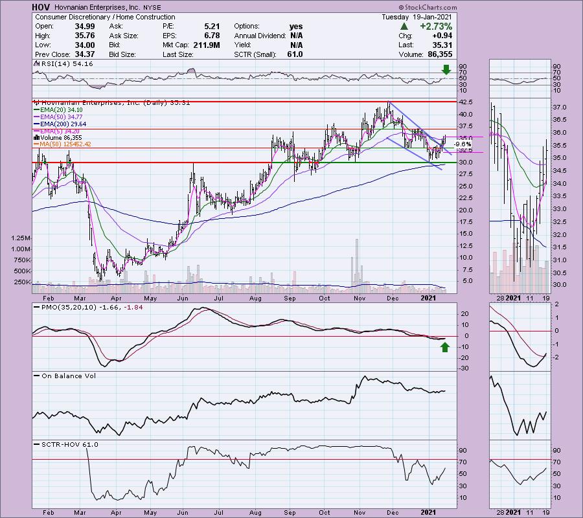Viewport: 583px width, 518px height.
Task: Click the green up triangle beside +2.73%
Action: (x=404, y=27)
